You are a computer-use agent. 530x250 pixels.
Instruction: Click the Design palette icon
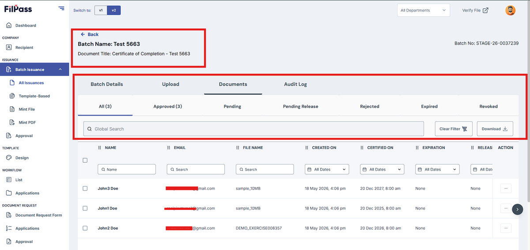(9, 158)
